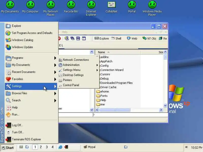The image size is (203, 152).
Task: Select AppPatch folder in file list
Action: pyautogui.click(x=106, y=61)
